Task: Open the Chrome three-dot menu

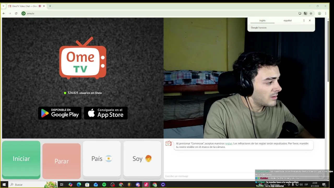Action: pos(326,13)
